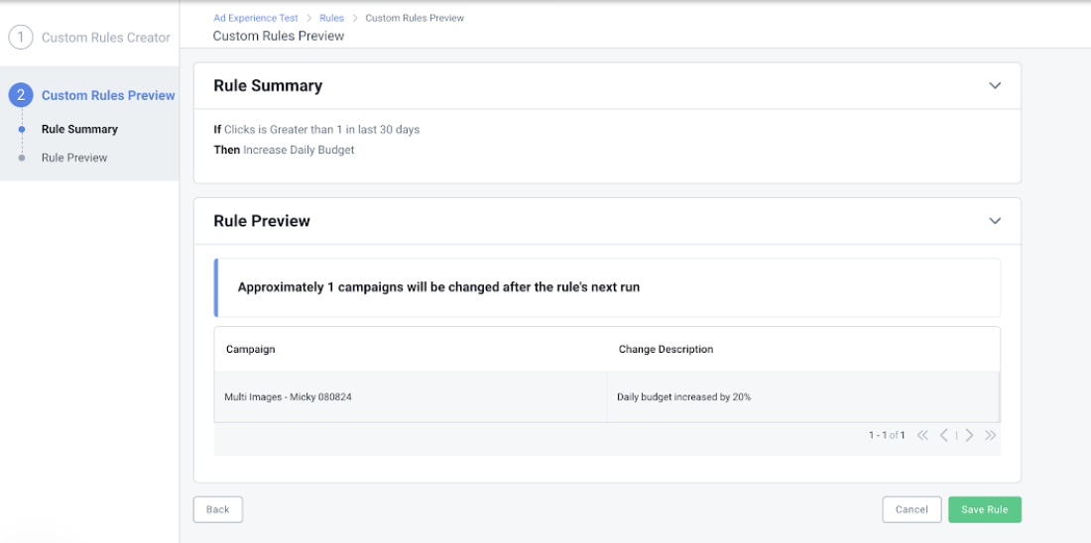
Task: Select step 1 circle icon
Action: (21, 37)
